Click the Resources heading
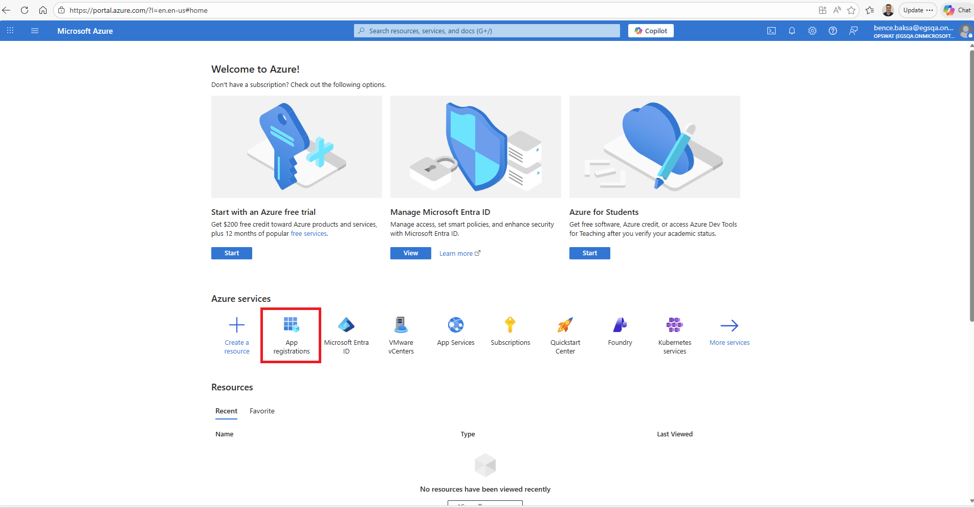This screenshot has height=508, width=974. point(232,387)
